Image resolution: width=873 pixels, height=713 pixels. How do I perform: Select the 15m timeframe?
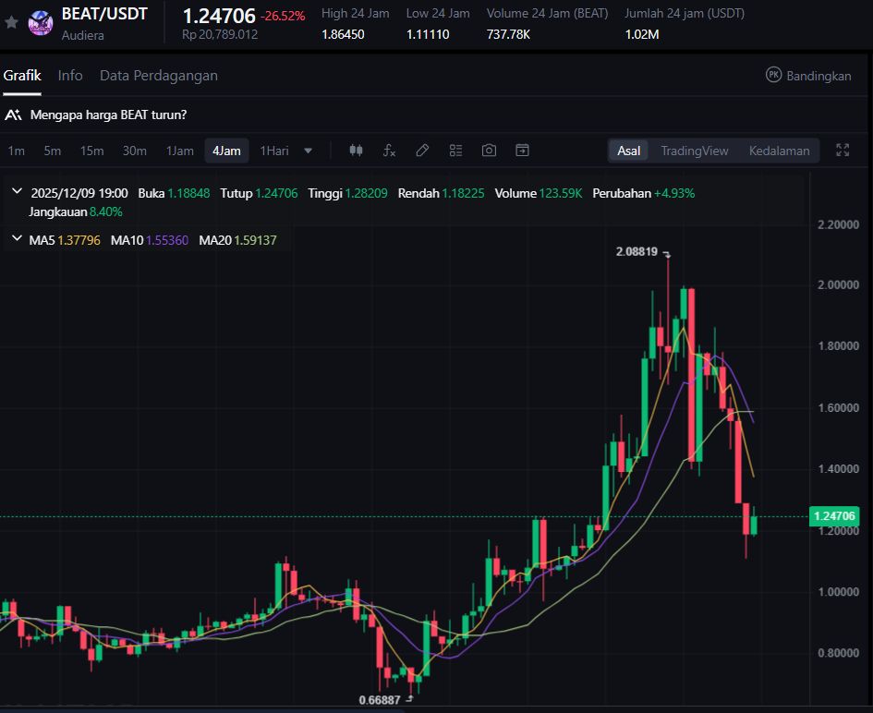pyautogui.click(x=91, y=151)
